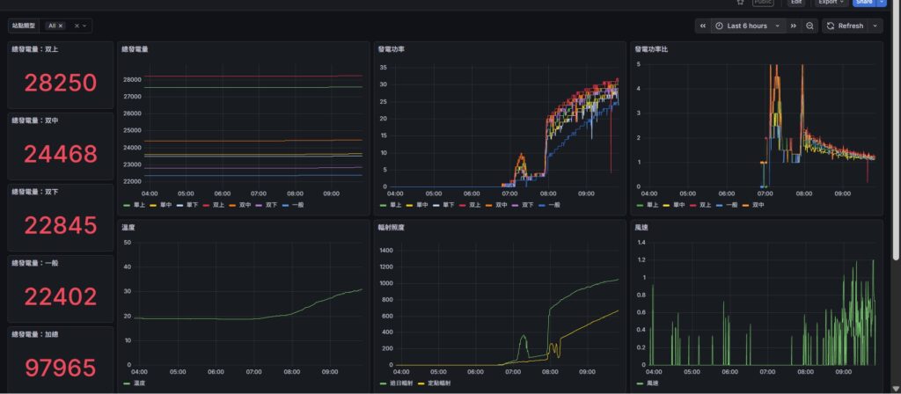Shift time range forward with right double-arrow
This screenshot has width=901, height=394.
pyautogui.click(x=794, y=26)
